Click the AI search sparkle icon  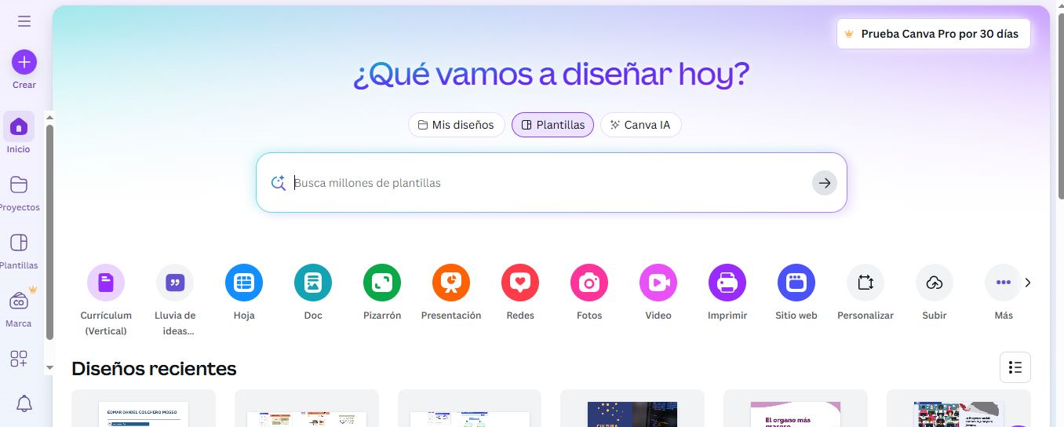coord(278,183)
